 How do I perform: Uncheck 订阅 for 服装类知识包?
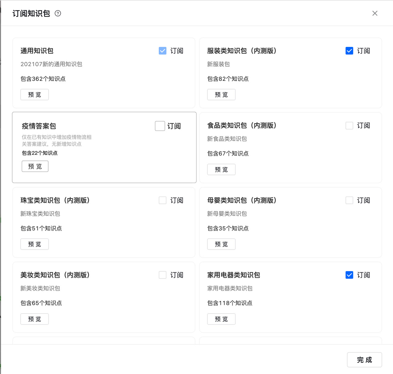[349, 51]
